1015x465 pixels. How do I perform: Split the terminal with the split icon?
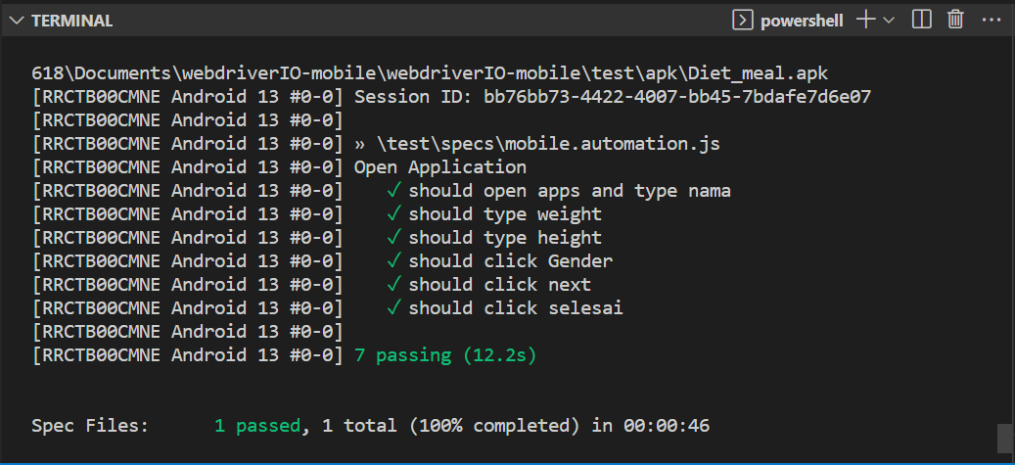tap(921, 21)
